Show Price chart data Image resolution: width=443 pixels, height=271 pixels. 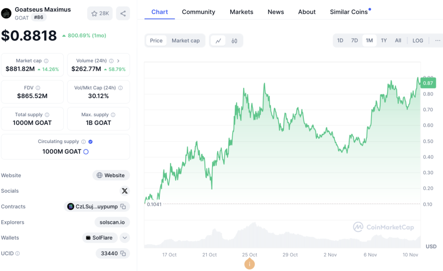[x=156, y=41]
